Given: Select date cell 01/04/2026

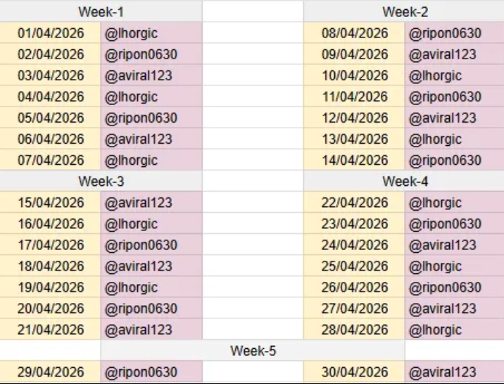Looking at the screenshot, I should point(51,33).
